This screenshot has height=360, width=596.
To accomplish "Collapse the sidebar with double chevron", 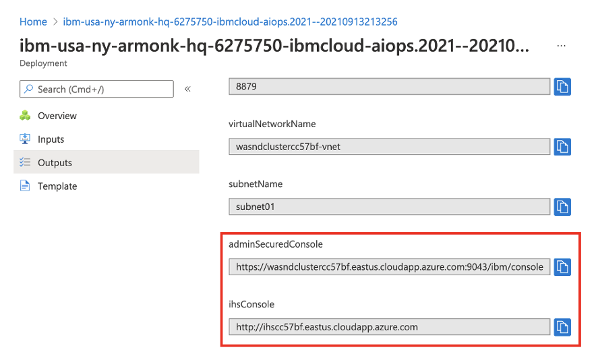I will 187,89.
